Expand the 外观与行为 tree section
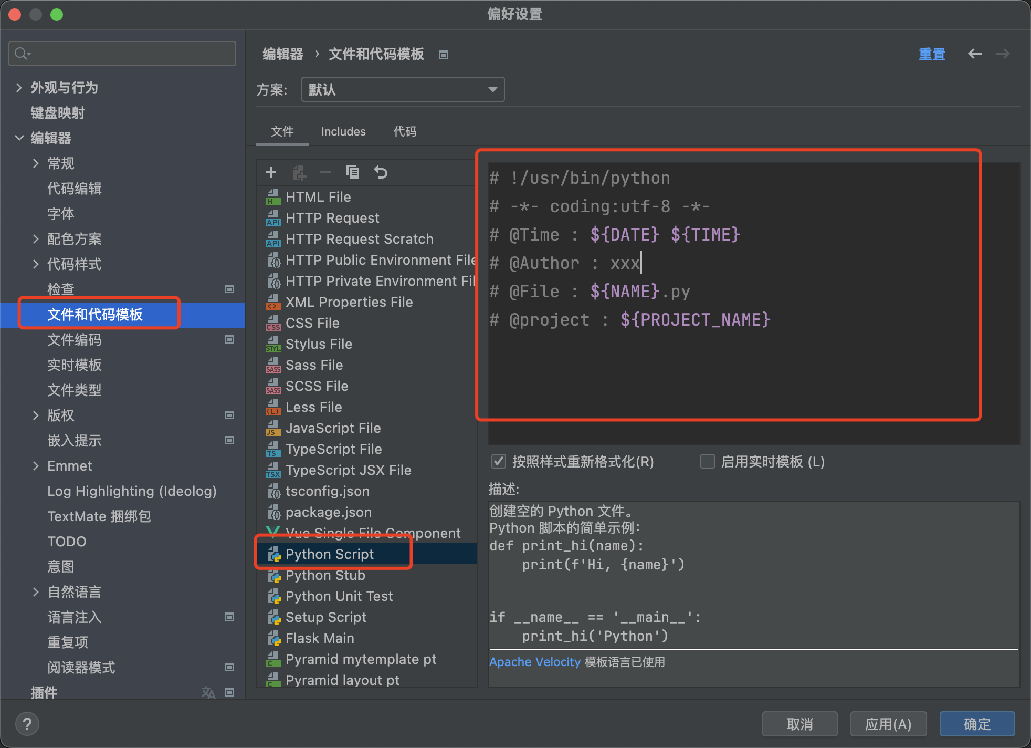 (x=19, y=88)
